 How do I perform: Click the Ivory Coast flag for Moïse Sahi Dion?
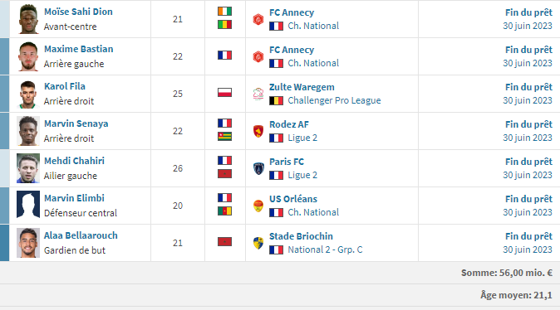(224, 12)
